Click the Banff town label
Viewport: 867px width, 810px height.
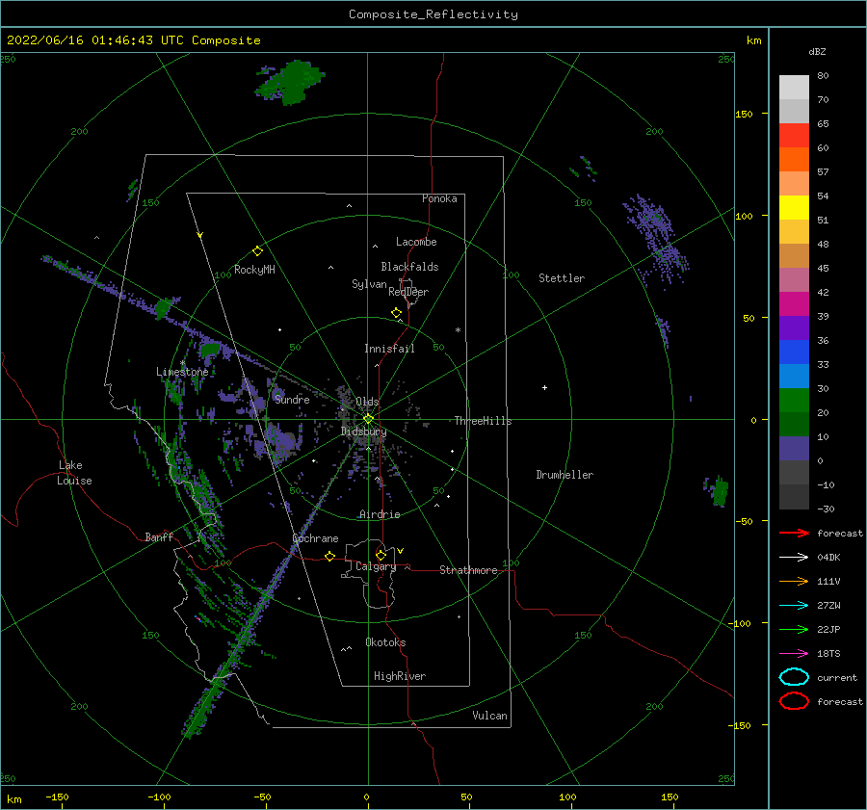(x=159, y=536)
